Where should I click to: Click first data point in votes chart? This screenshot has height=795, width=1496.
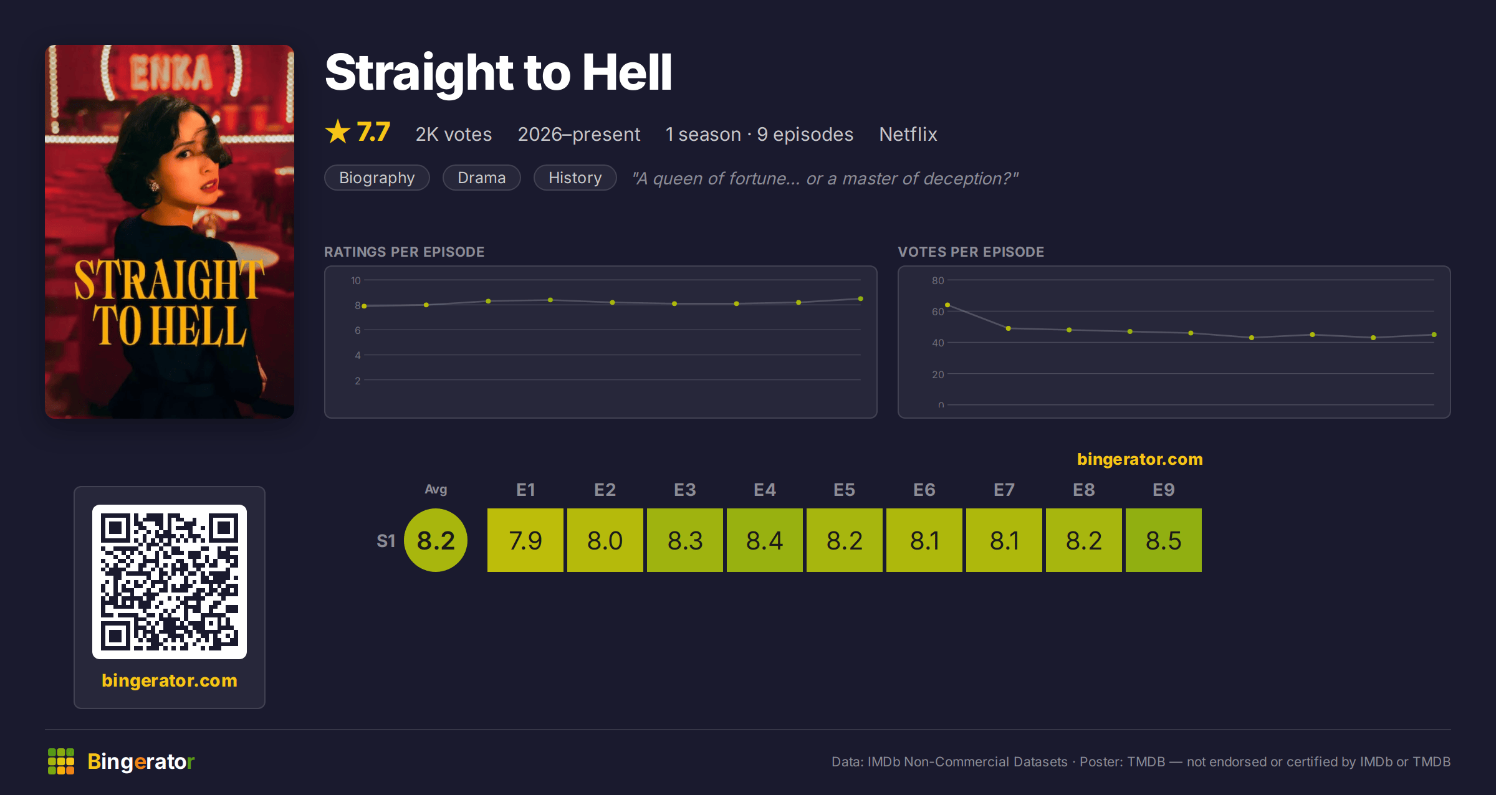pos(947,305)
